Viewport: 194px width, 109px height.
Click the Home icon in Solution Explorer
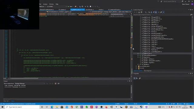139,12
